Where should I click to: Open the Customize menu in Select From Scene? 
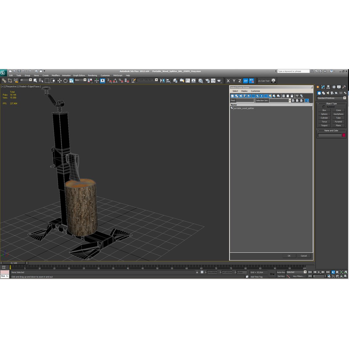point(255,91)
